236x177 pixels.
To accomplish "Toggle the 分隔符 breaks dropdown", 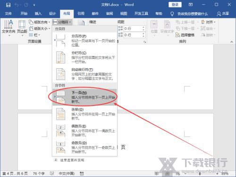I will click(x=62, y=22).
